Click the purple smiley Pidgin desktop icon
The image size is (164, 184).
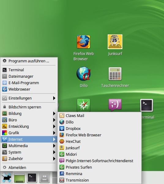(x=115, y=105)
